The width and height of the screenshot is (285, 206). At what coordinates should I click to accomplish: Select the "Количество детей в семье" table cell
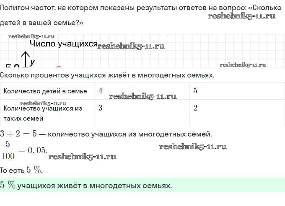click(x=45, y=91)
